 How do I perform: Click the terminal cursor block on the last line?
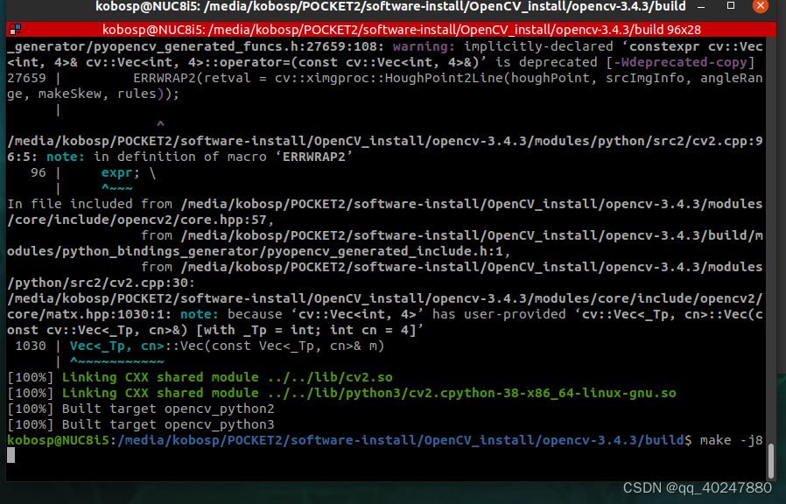pyautogui.click(x=11, y=455)
